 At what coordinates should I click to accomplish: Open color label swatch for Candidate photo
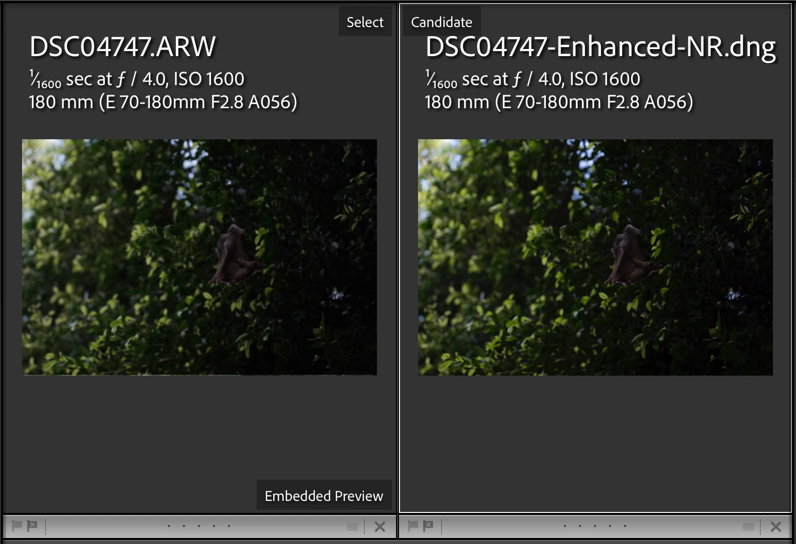748,526
